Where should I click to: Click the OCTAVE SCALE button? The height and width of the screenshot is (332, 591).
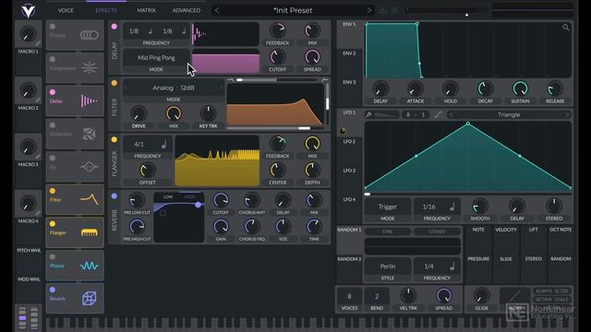552,300
